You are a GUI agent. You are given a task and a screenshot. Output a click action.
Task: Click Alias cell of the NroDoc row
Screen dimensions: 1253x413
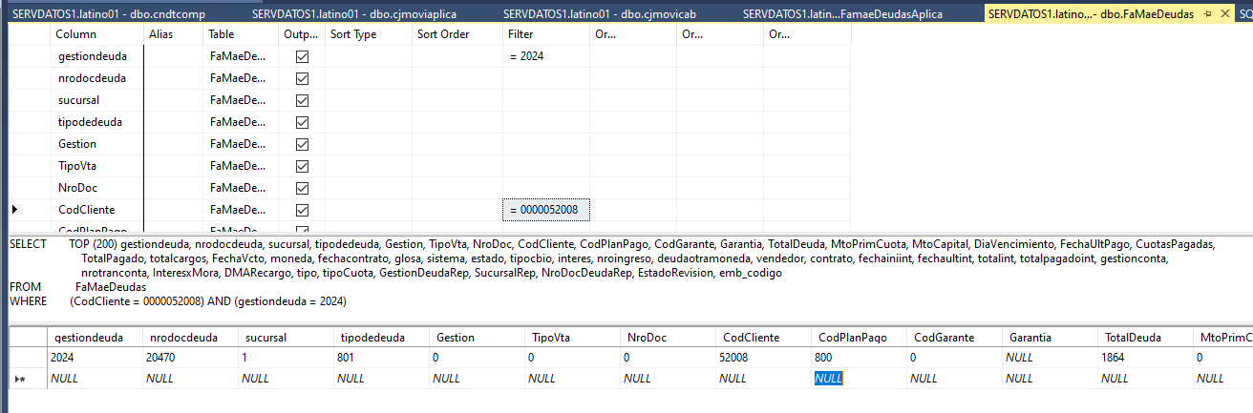coord(173,189)
